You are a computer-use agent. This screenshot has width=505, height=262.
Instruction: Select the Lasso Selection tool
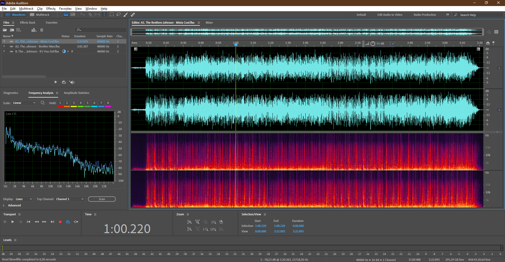pos(119,15)
